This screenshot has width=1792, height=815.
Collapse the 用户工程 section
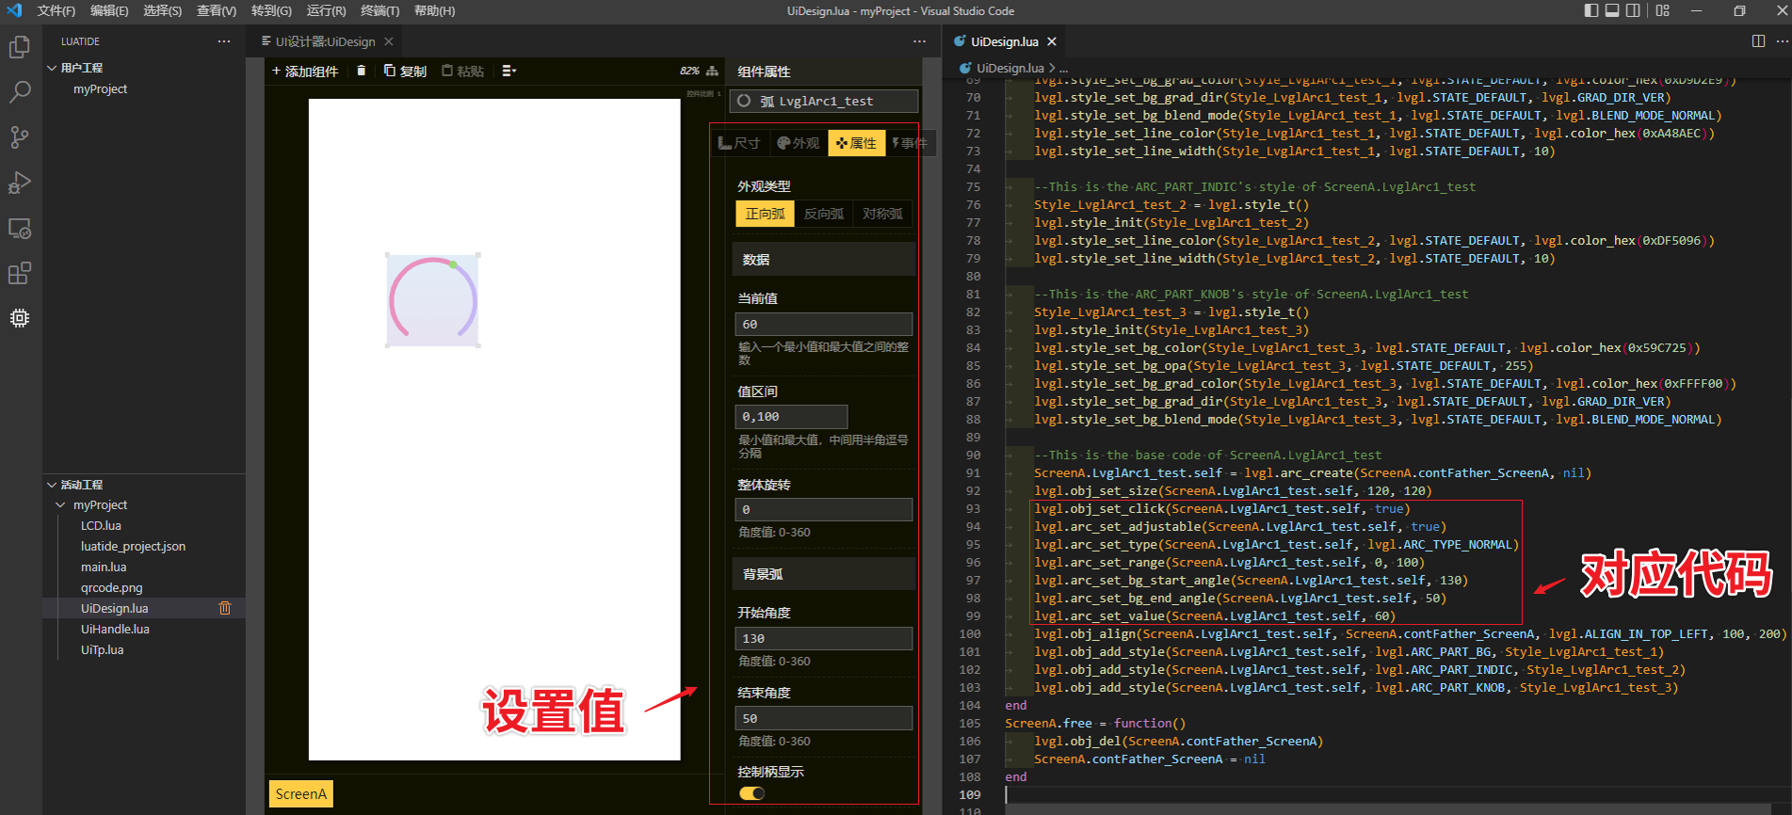(x=53, y=68)
